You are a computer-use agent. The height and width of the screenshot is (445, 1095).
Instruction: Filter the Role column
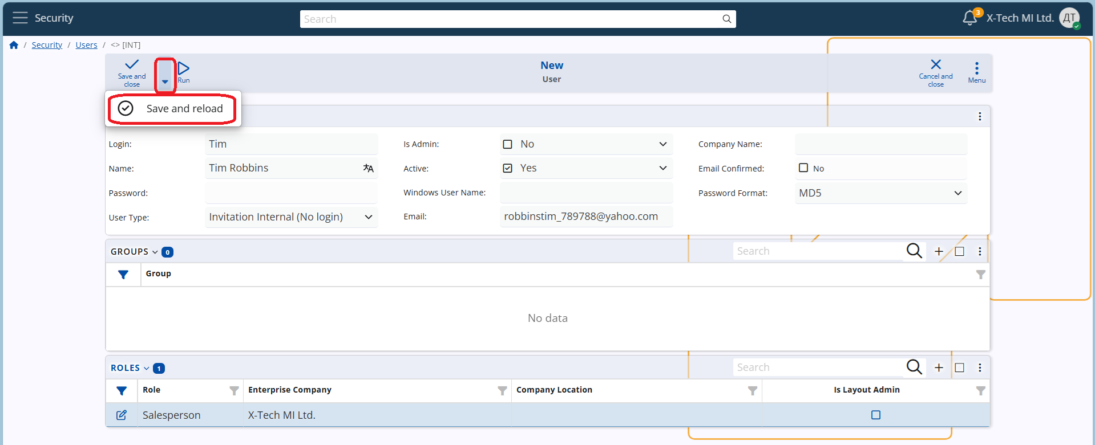click(x=234, y=391)
